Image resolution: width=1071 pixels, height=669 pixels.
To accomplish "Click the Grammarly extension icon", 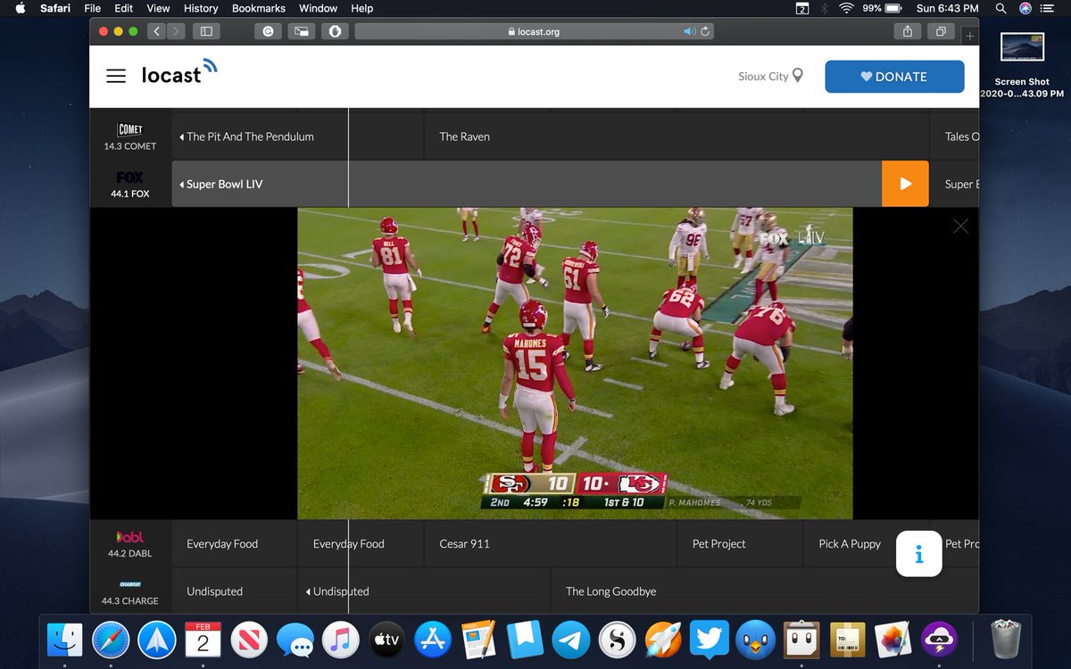I will 268,31.
